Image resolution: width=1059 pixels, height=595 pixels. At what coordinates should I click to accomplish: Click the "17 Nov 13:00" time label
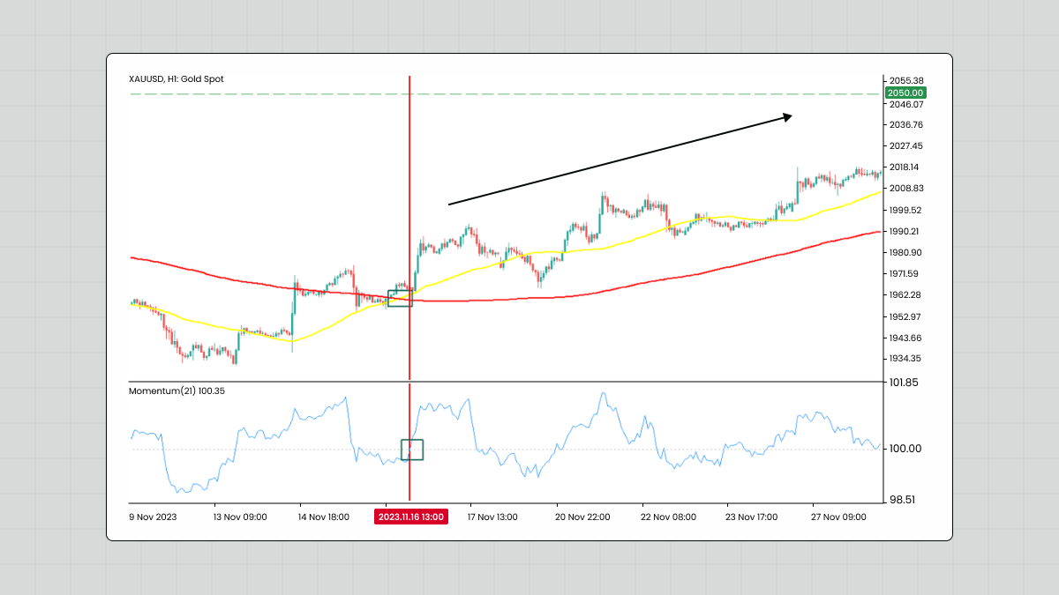pos(492,517)
